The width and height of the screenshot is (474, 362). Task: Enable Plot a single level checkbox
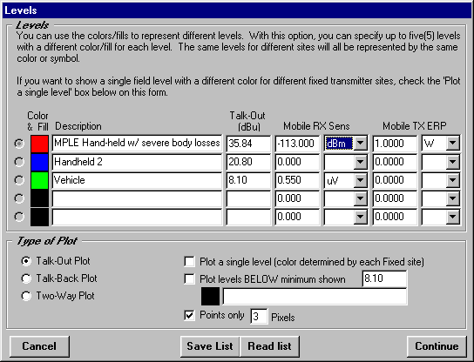[189, 261]
